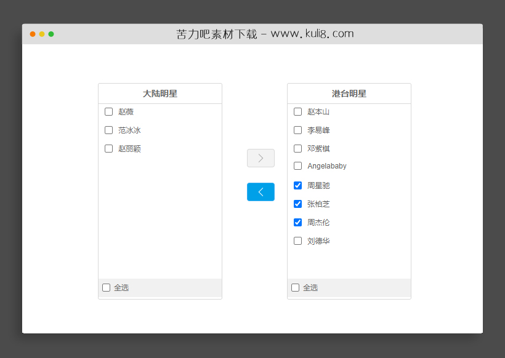Check 刘德华 at the bottom of right list
505x358 pixels.
point(297,241)
